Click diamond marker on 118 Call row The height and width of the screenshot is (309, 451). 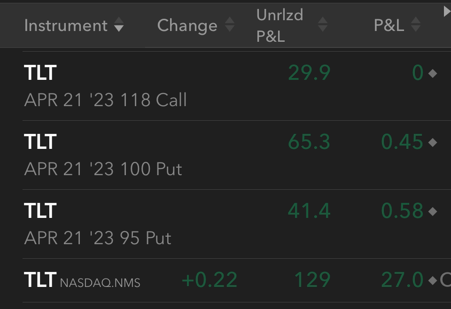(433, 74)
